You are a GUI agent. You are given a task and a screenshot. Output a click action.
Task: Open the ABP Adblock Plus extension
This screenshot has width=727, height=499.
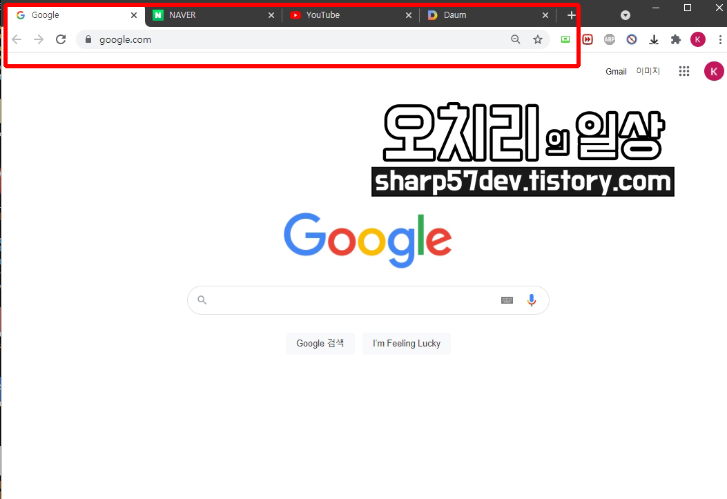(x=609, y=39)
